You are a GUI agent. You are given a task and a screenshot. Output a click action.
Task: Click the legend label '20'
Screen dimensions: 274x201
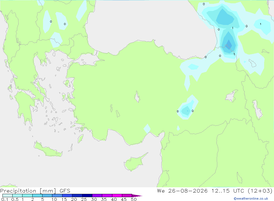[x=74, y=199]
